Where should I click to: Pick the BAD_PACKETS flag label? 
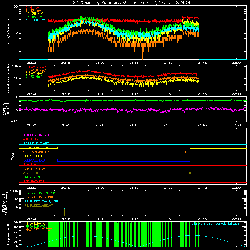pyautogui.click(x=34, y=182)
